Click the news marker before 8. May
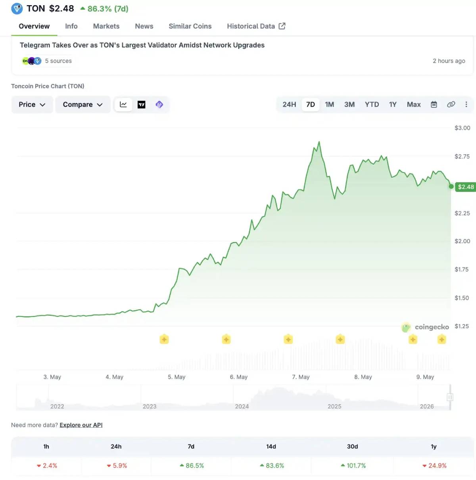The height and width of the screenshot is (480, 476). click(x=340, y=339)
